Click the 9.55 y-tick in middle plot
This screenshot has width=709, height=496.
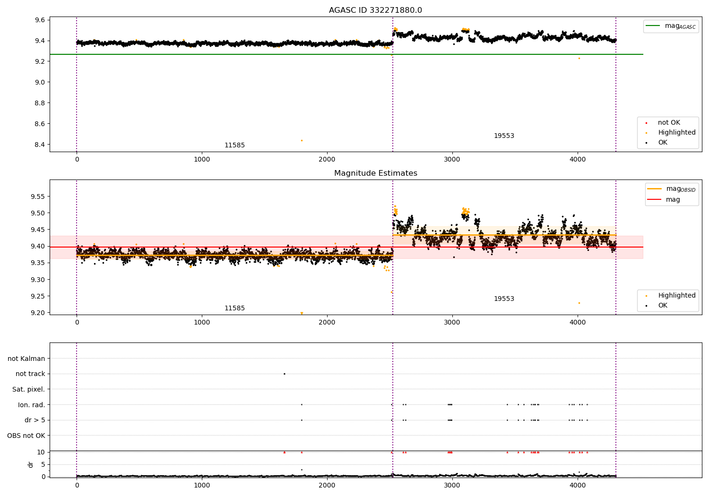pos(38,197)
